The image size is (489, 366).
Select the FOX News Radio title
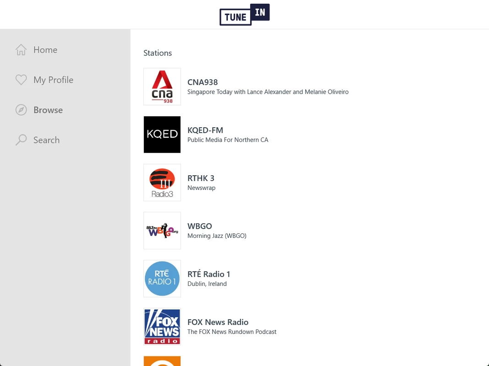218,322
